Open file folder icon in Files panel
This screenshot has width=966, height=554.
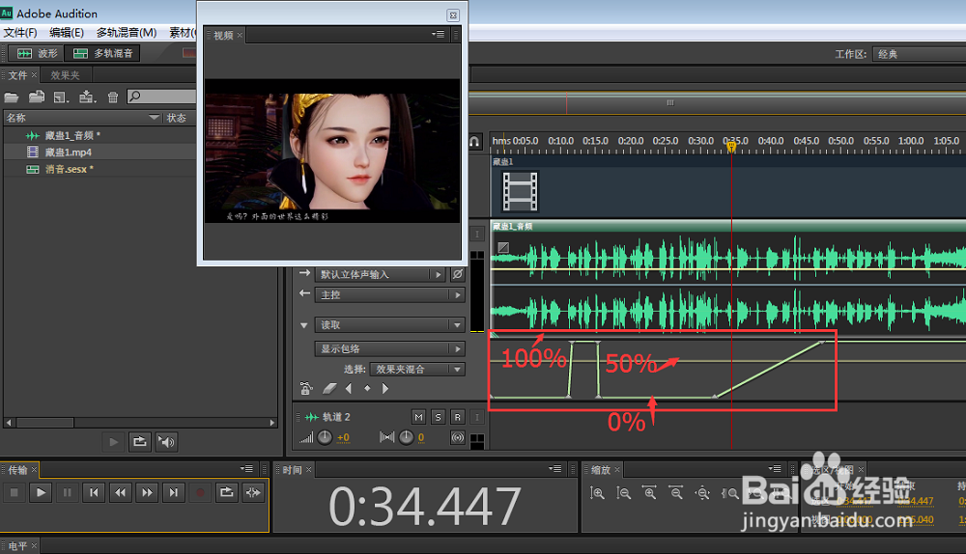12,97
